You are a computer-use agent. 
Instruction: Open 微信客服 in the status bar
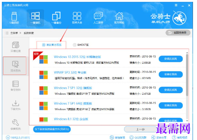[x=117, y=137]
